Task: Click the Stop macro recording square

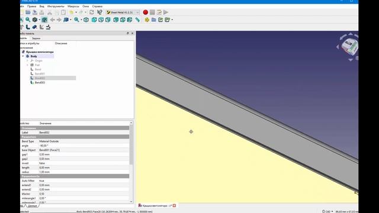Action: point(152,12)
